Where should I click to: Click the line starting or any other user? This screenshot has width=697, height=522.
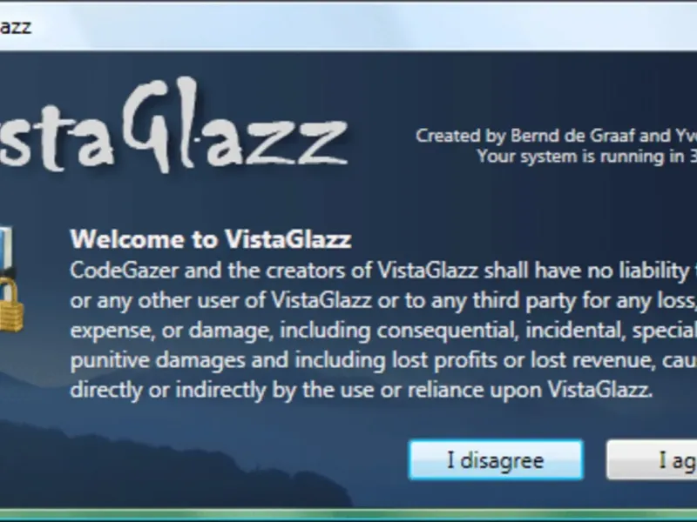coord(383,300)
